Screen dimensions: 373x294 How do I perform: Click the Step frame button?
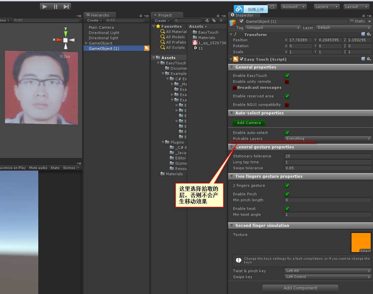pos(66,7)
